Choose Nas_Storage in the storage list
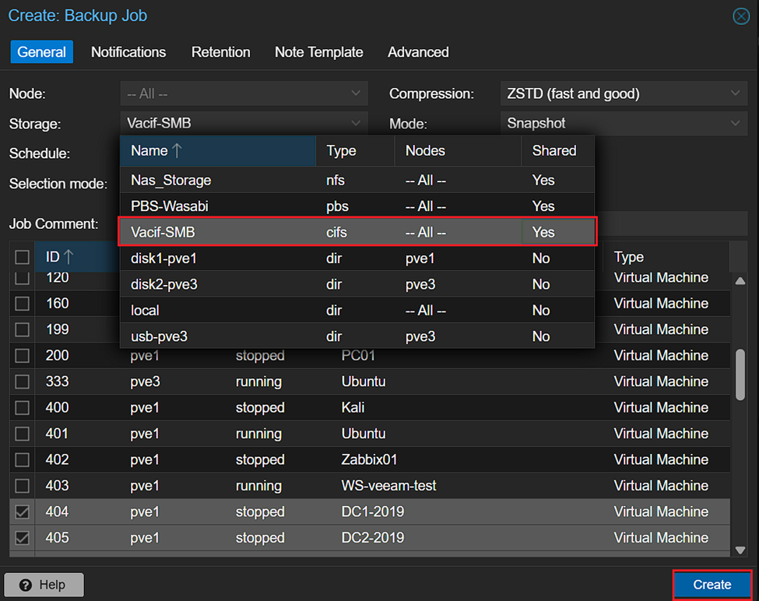Image resolution: width=759 pixels, height=601 pixels. pyautogui.click(x=170, y=180)
